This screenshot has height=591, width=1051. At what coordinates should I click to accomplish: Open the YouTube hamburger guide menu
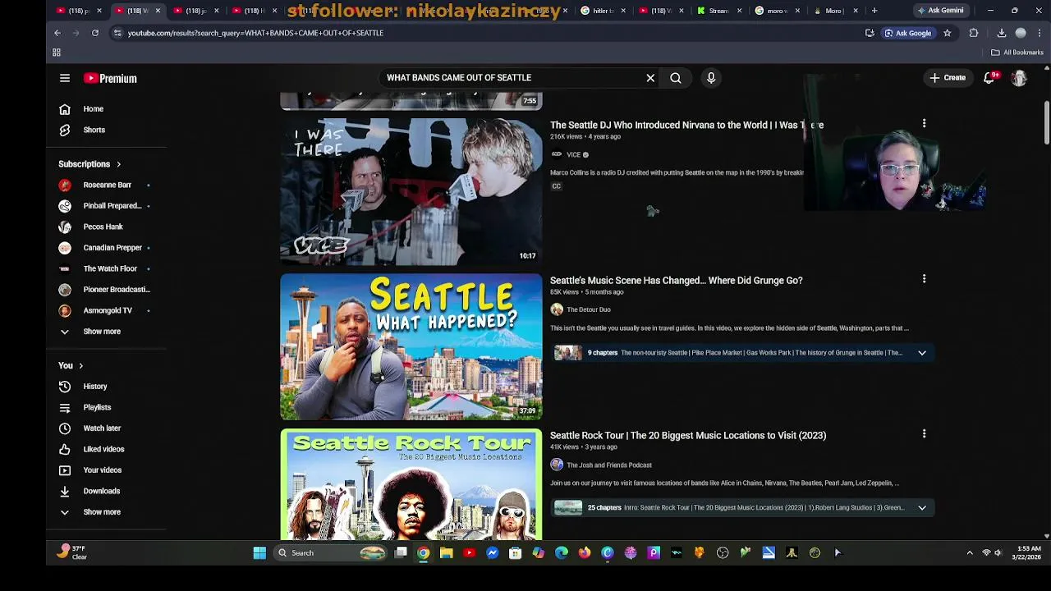click(65, 78)
